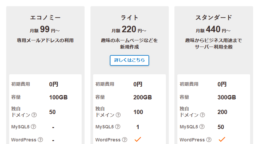The image size is (258, 144).
Task: Click WordPress question icon in スタンダード plan
Action: coord(209,140)
